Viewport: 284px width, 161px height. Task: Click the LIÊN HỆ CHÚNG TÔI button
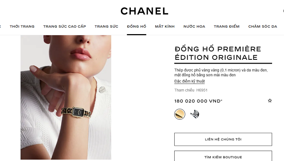pyautogui.click(x=223, y=139)
